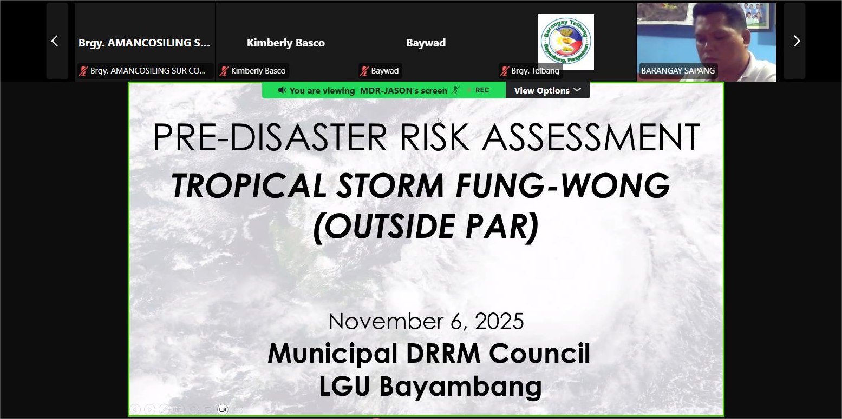Click muted mic icon for Brgy. AMANCOSILING SUR
842x419 pixels.
[83, 71]
